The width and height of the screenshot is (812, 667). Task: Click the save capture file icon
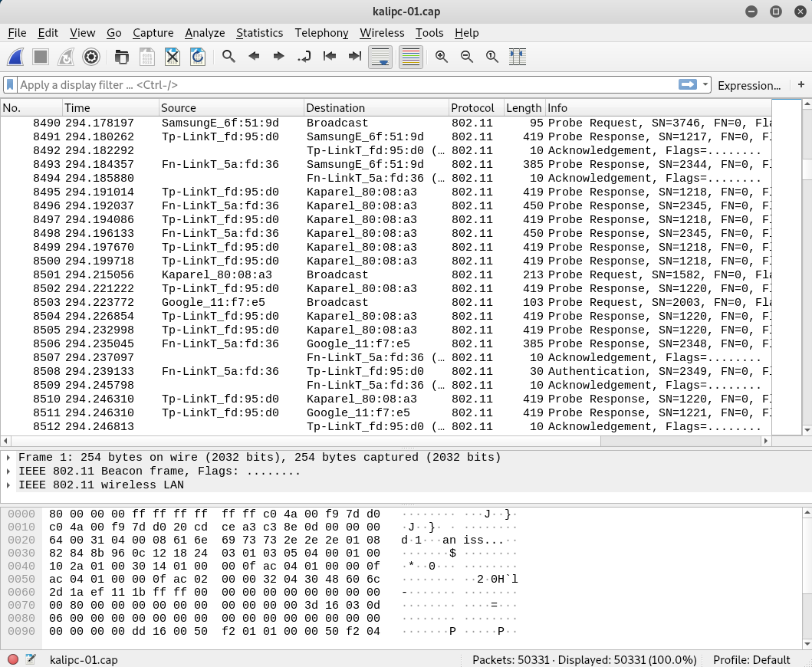pyautogui.click(x=147, y=57)
